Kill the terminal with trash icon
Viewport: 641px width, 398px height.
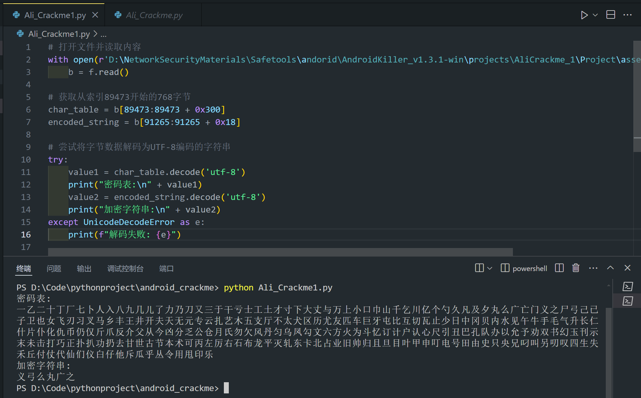(x=576, y=268)
